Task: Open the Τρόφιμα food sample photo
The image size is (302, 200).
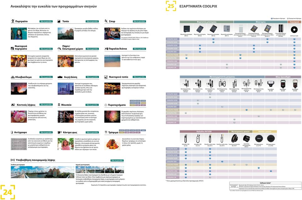Action: pos(112,144)
